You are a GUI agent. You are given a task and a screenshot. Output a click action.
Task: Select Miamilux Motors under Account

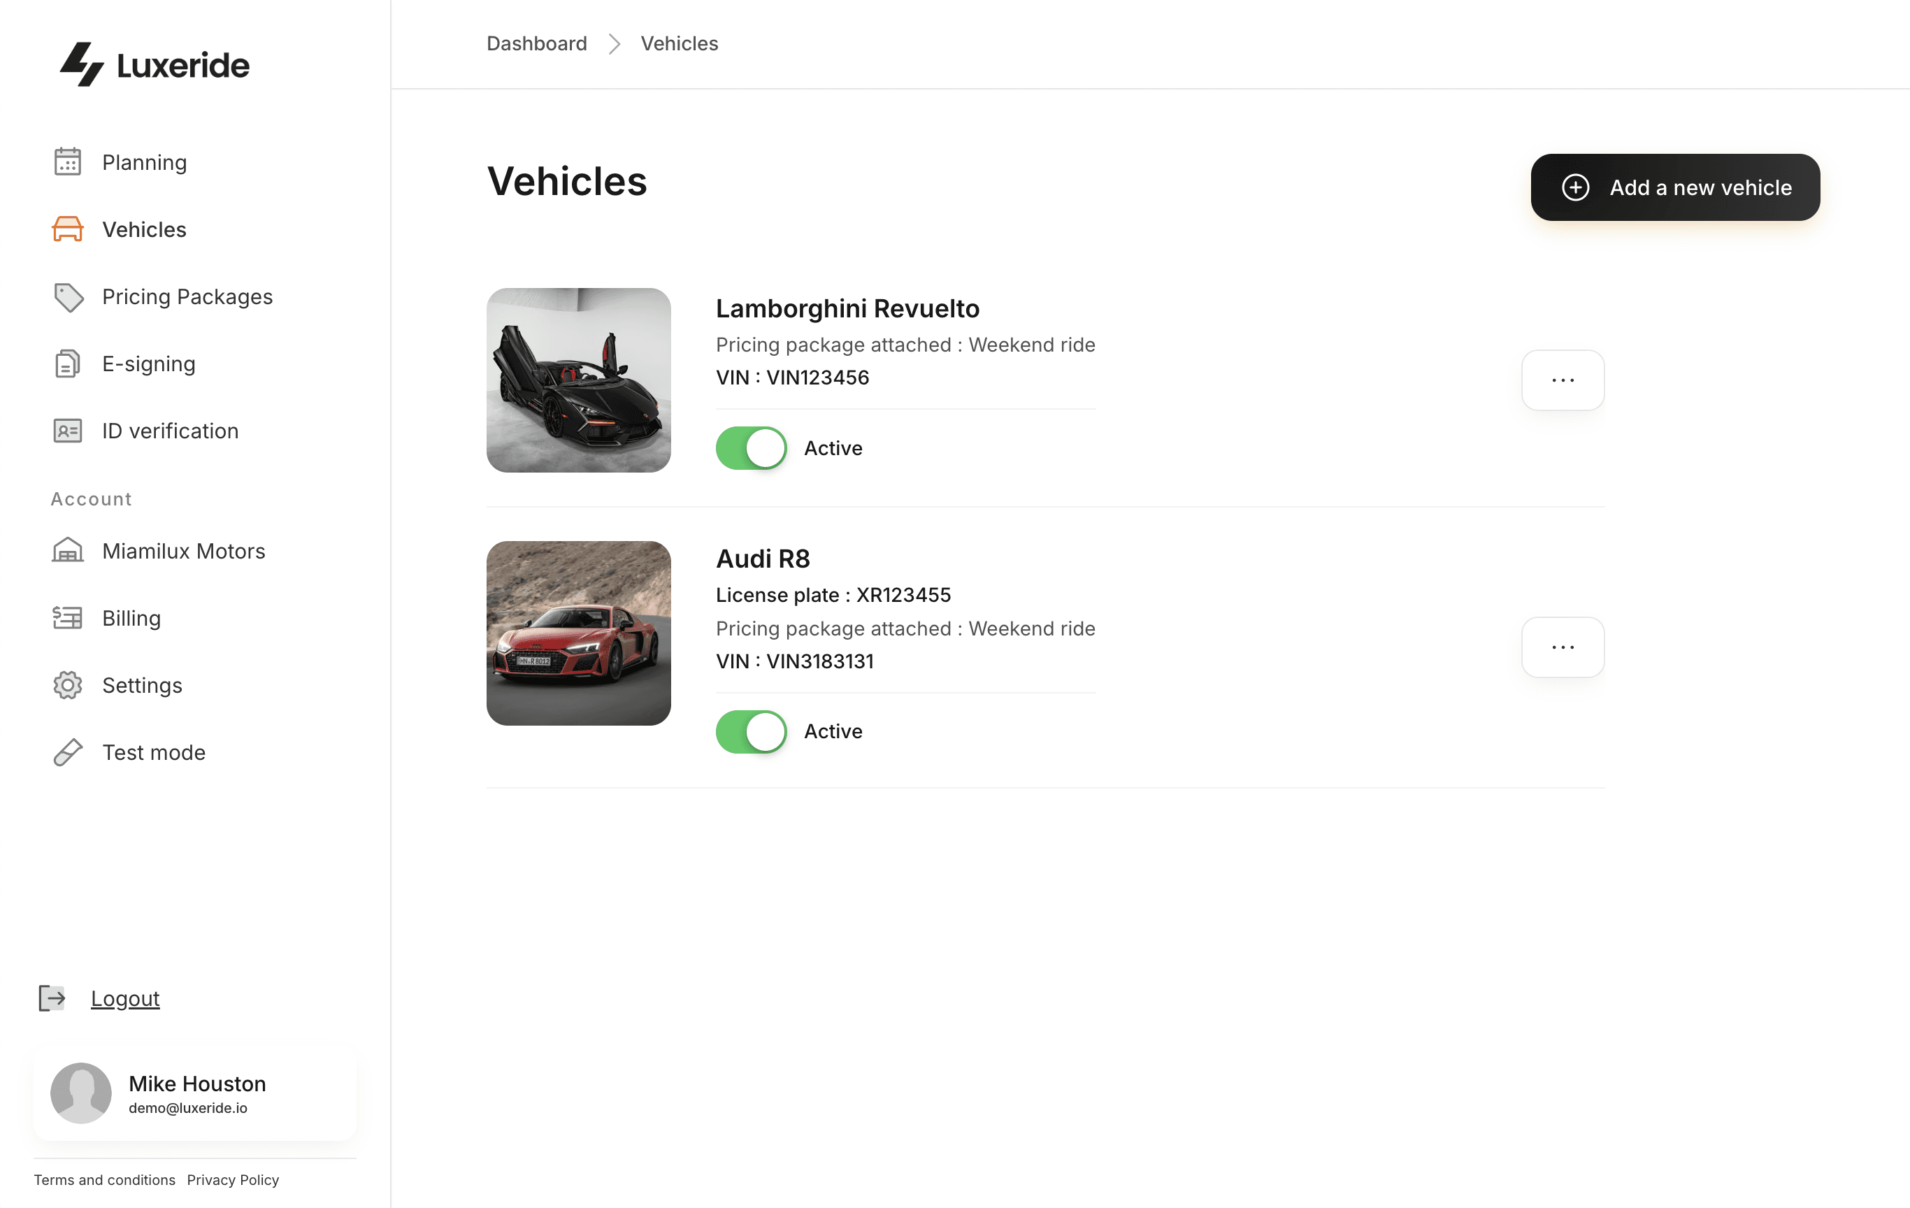[183, 550]
